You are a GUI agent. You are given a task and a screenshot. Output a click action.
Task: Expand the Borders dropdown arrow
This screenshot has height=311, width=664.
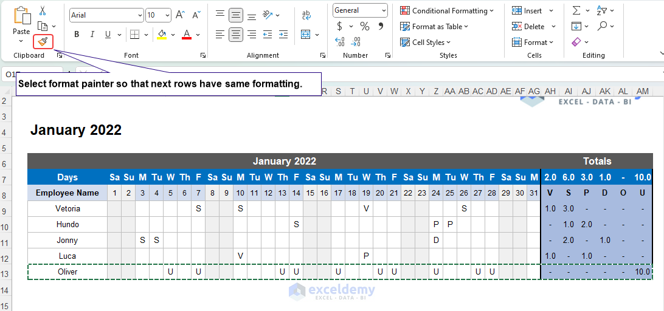click(146, 35)
